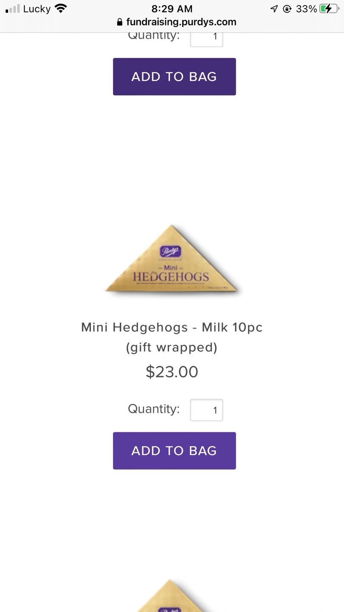Tap the orientation lock status icon
This screenshot has height=612, width=344.
[x=287, y=8]
